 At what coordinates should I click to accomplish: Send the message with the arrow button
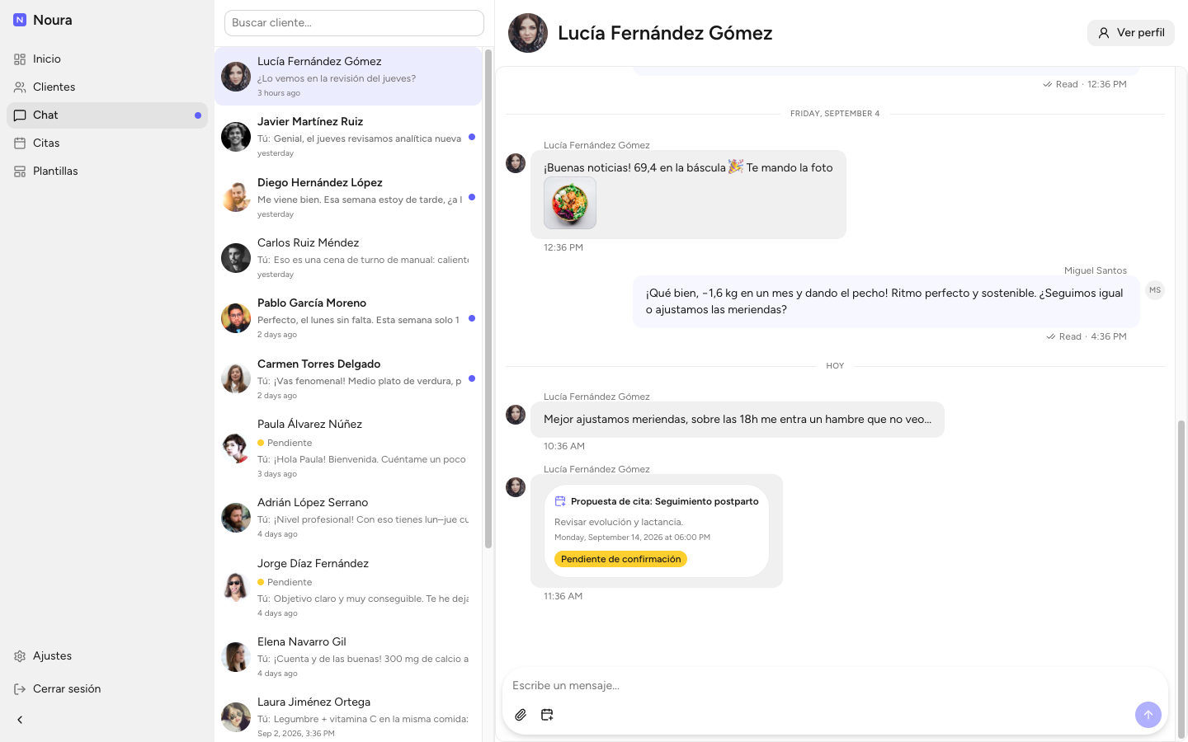[1148, 715]
